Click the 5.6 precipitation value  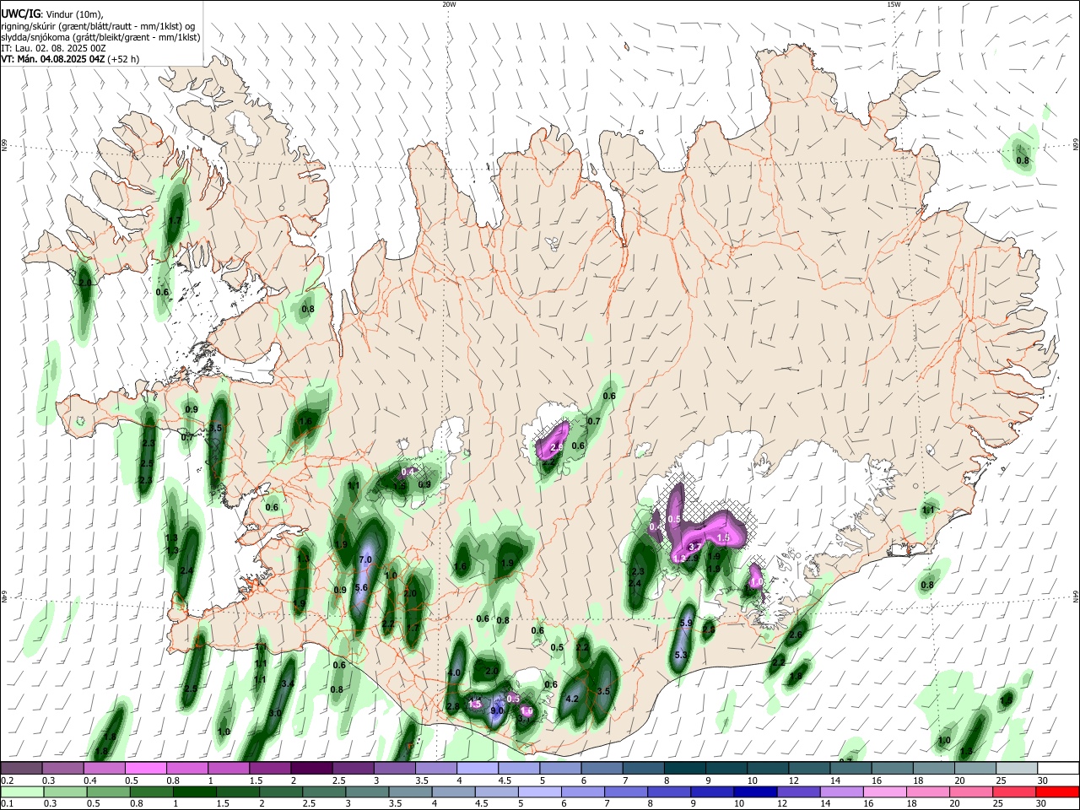(361, 587)
